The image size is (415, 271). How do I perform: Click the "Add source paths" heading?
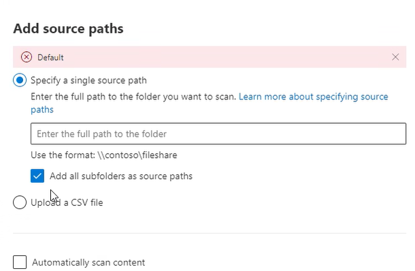tap(68, 29)
